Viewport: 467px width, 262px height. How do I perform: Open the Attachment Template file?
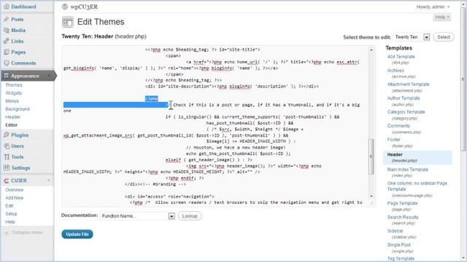pyautogui.click(x=408, y=84)
